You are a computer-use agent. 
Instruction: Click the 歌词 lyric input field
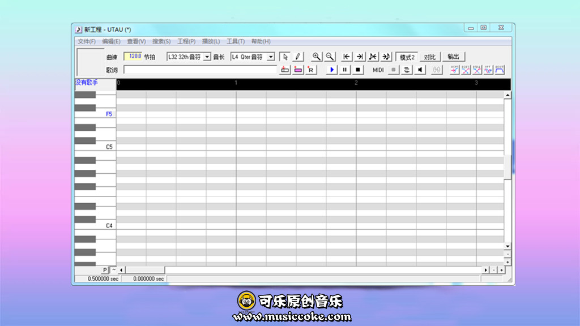(x=200, y=70)
